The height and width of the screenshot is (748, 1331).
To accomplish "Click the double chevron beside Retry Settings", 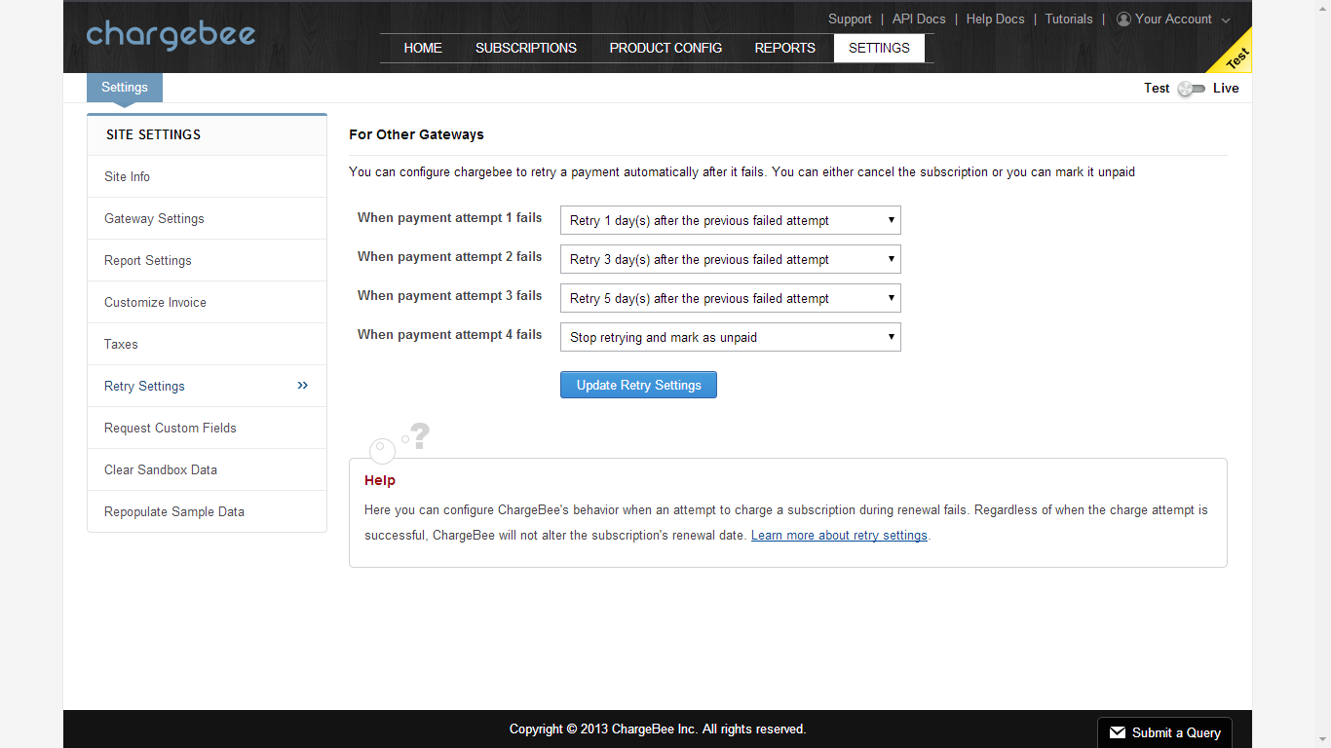I will pos(303,386).
